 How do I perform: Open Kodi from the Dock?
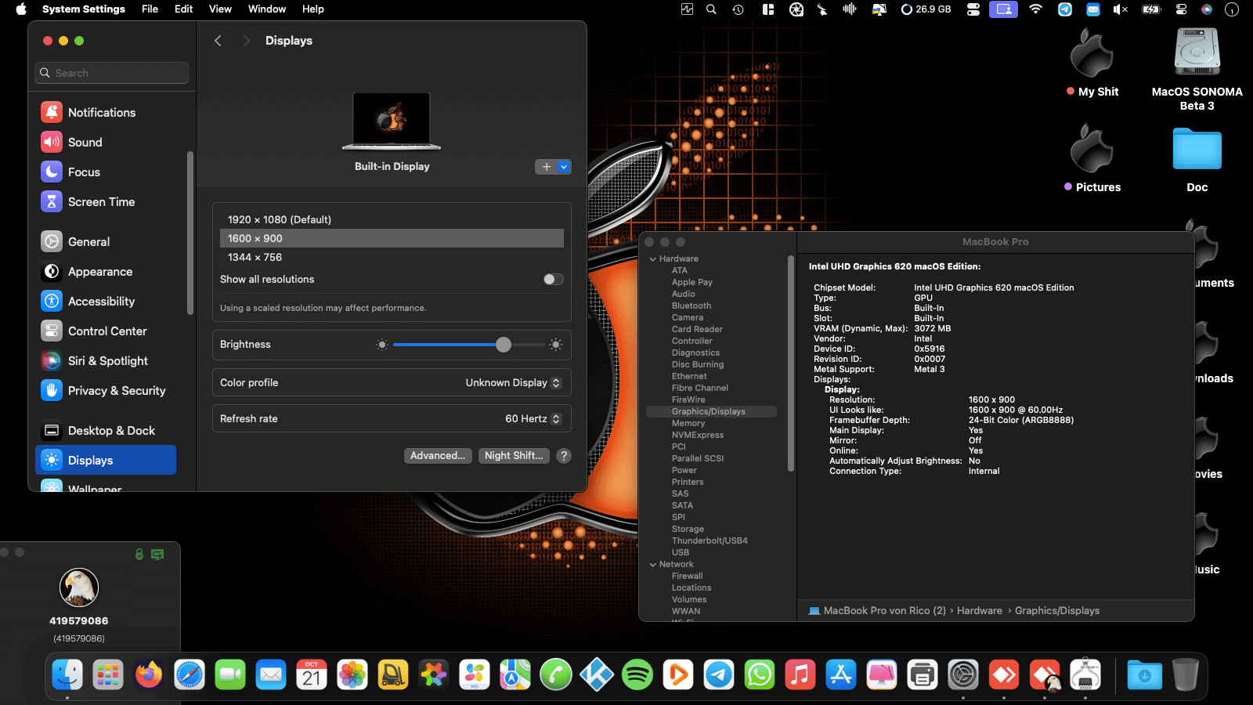click(x=597, y=674)
